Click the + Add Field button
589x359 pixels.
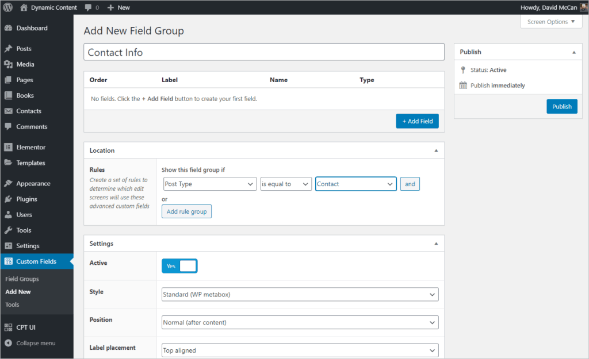pyautogui.click(x=417, y=121)
